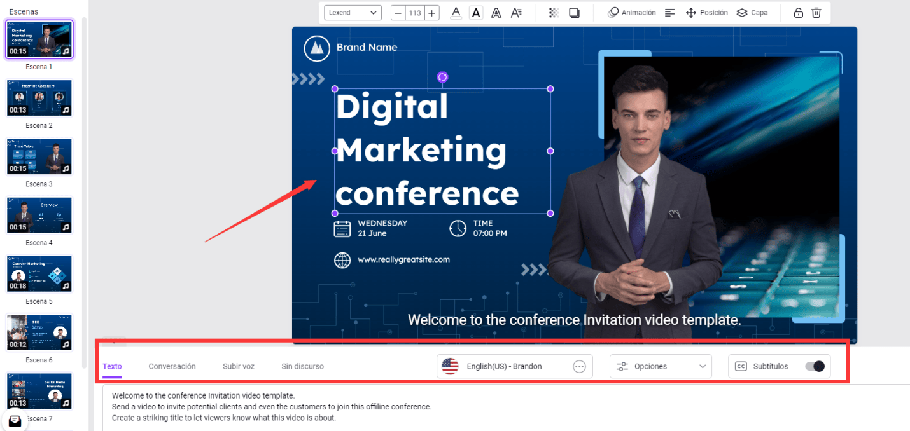Select the bold text A icon

click(x=475, y=13)
